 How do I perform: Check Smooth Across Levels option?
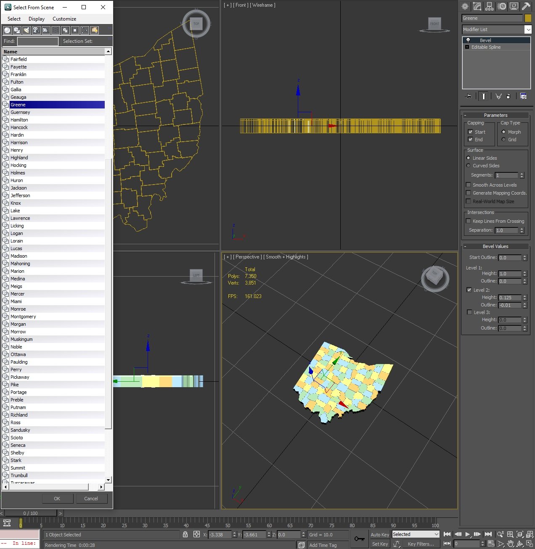tap(469, 185)
